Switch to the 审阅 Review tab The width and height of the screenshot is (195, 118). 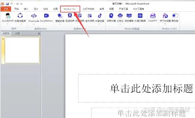click(102, 9)
